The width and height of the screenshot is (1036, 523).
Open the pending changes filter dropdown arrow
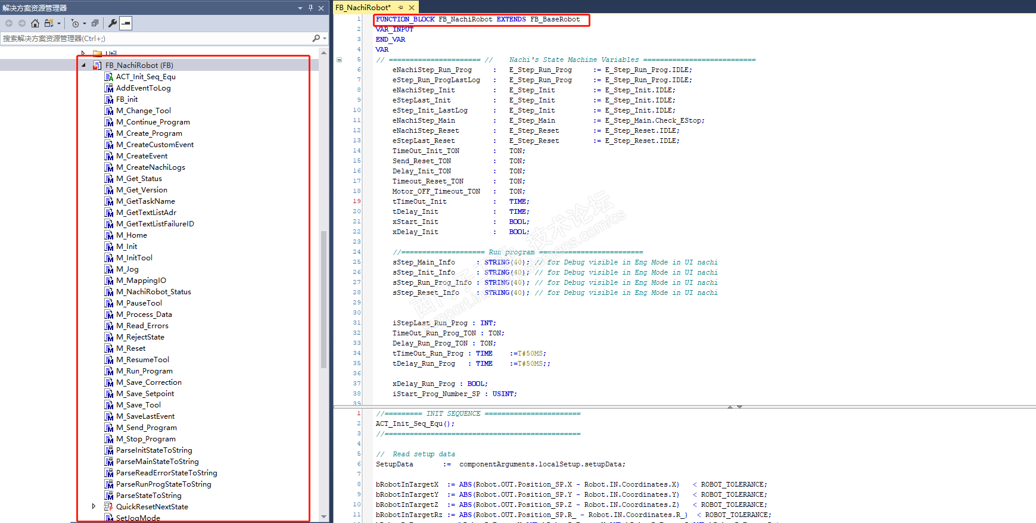click(84, 23)
